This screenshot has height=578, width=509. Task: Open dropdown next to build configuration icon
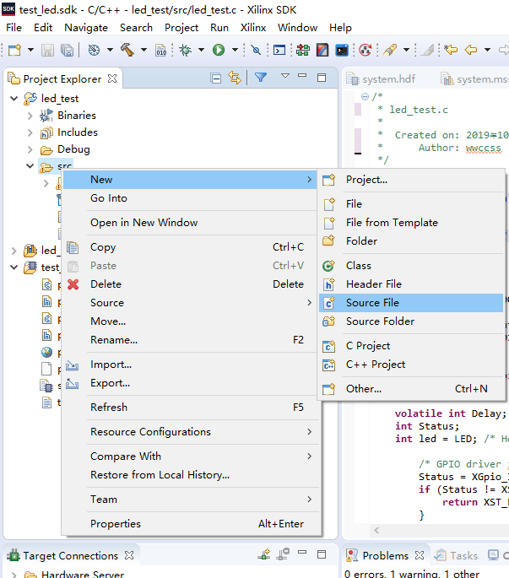click(x=110, y=50)
